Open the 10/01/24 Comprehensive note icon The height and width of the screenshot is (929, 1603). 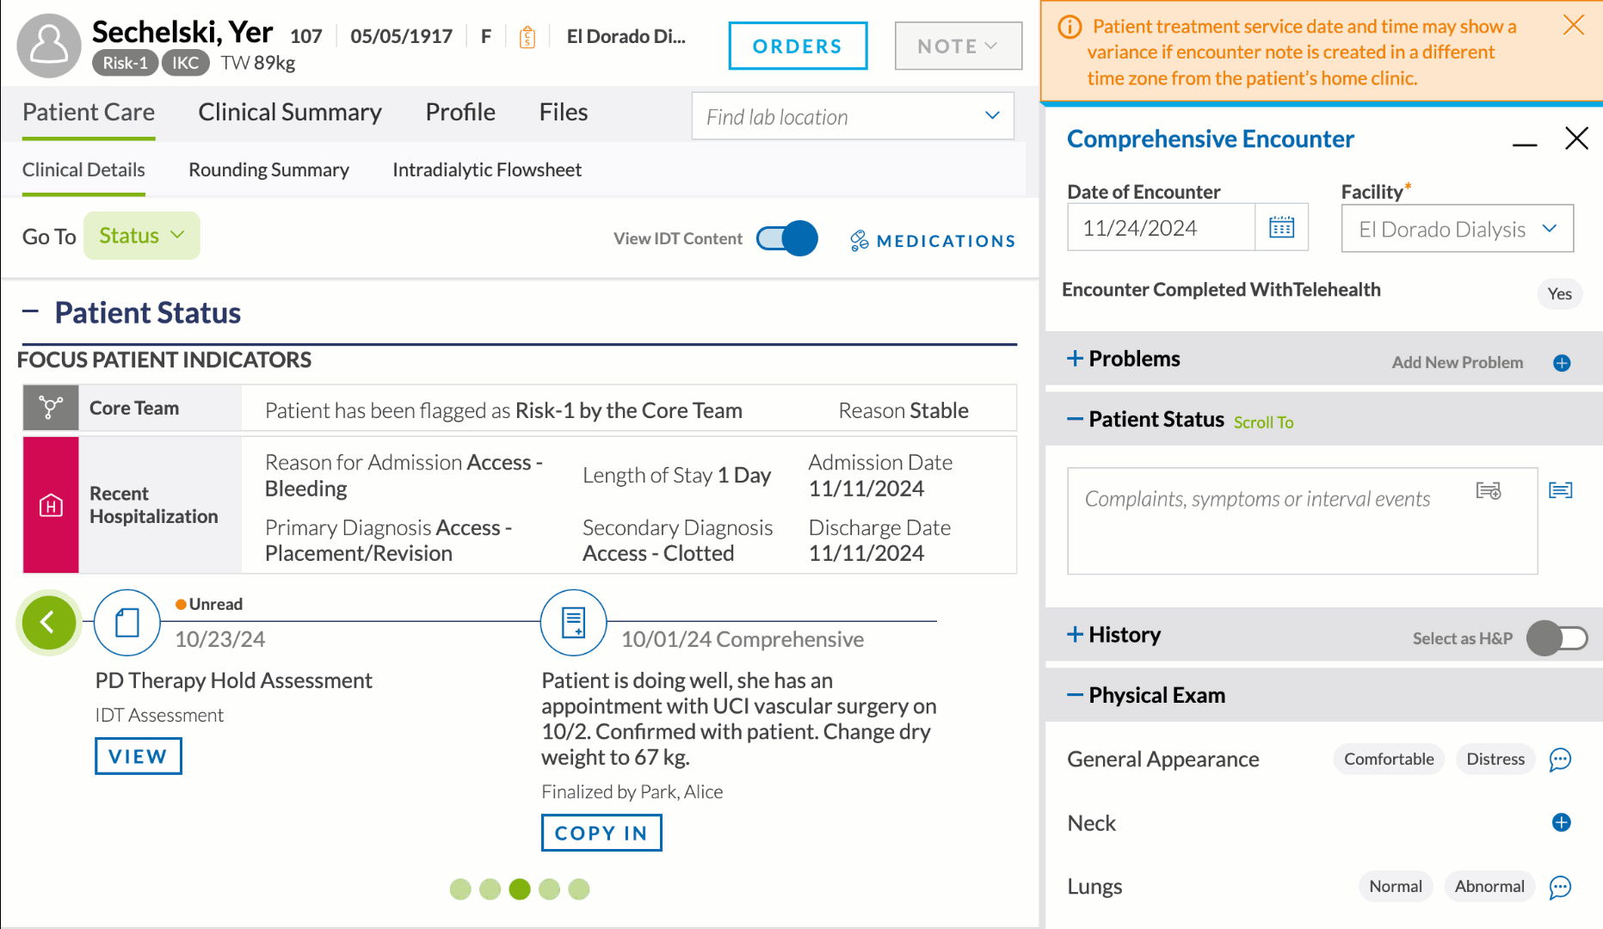coord(573,622)
